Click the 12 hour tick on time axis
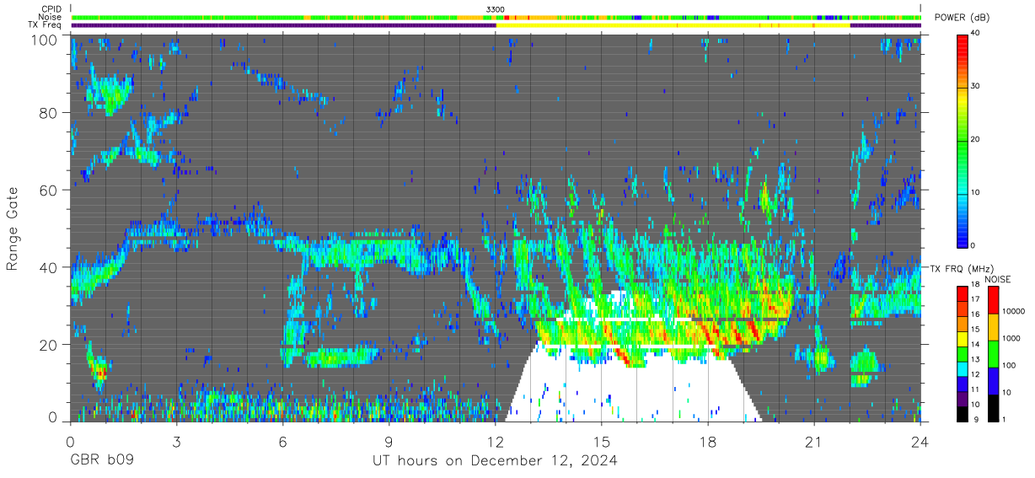This screenshot has height=478, width=1035. click(496, 441)
